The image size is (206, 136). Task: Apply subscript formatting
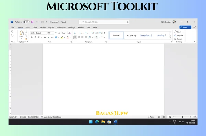point(48,37)
